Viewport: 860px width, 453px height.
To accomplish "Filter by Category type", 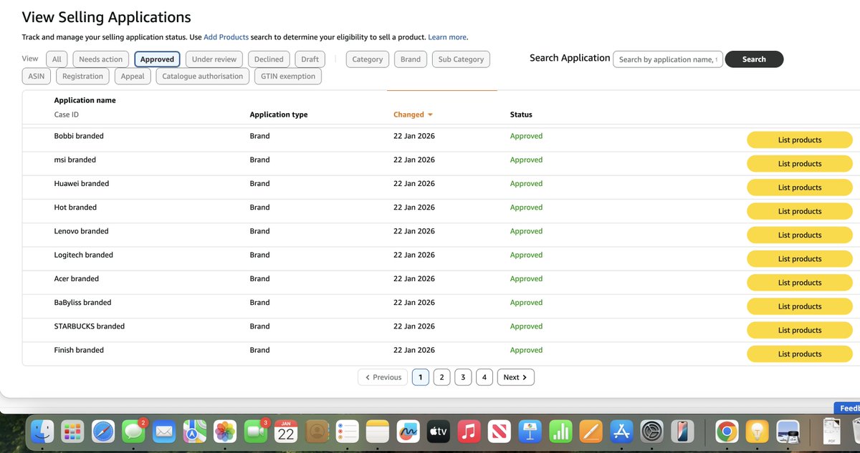I will (368, 59).
